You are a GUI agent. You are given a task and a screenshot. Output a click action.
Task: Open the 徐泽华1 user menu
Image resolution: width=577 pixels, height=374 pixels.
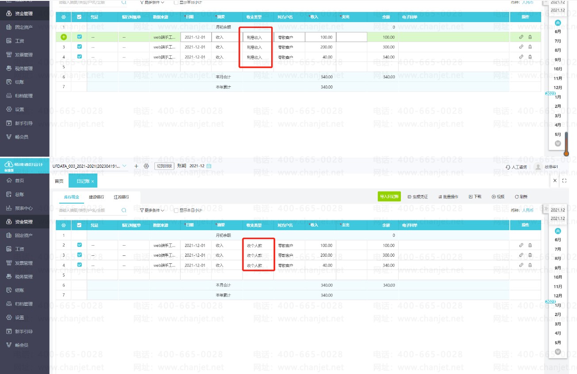coord(546,167)
